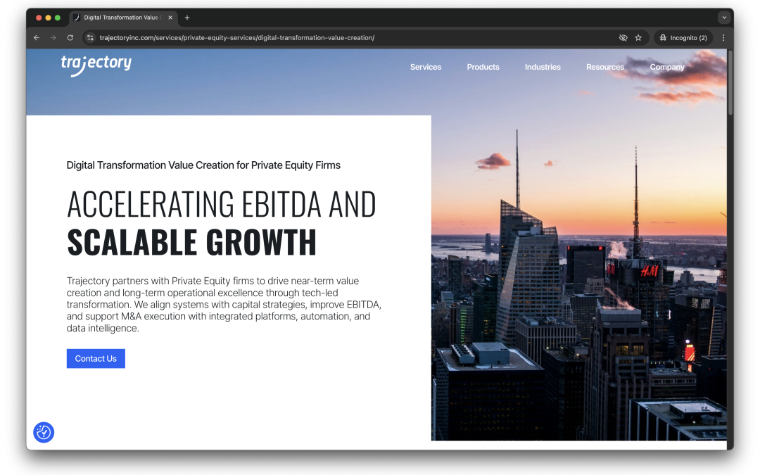This screenshot has width=760, height=475.
Task: Expand the Services navigation menu
Action: 426,68
